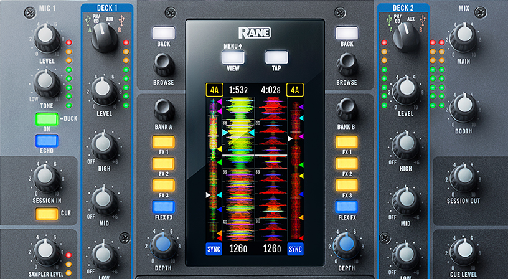Select the SESSION OUT knob
Image resolution: width=508 pixels, height=279 pixels.
[x=463, y=178]
